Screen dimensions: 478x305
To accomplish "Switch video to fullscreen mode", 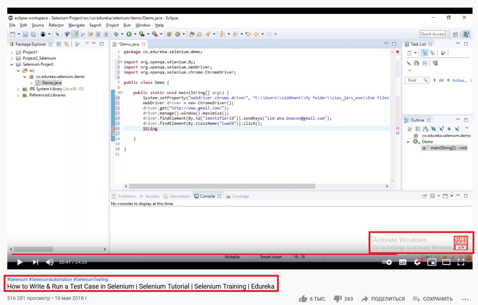I will (461, 262).
